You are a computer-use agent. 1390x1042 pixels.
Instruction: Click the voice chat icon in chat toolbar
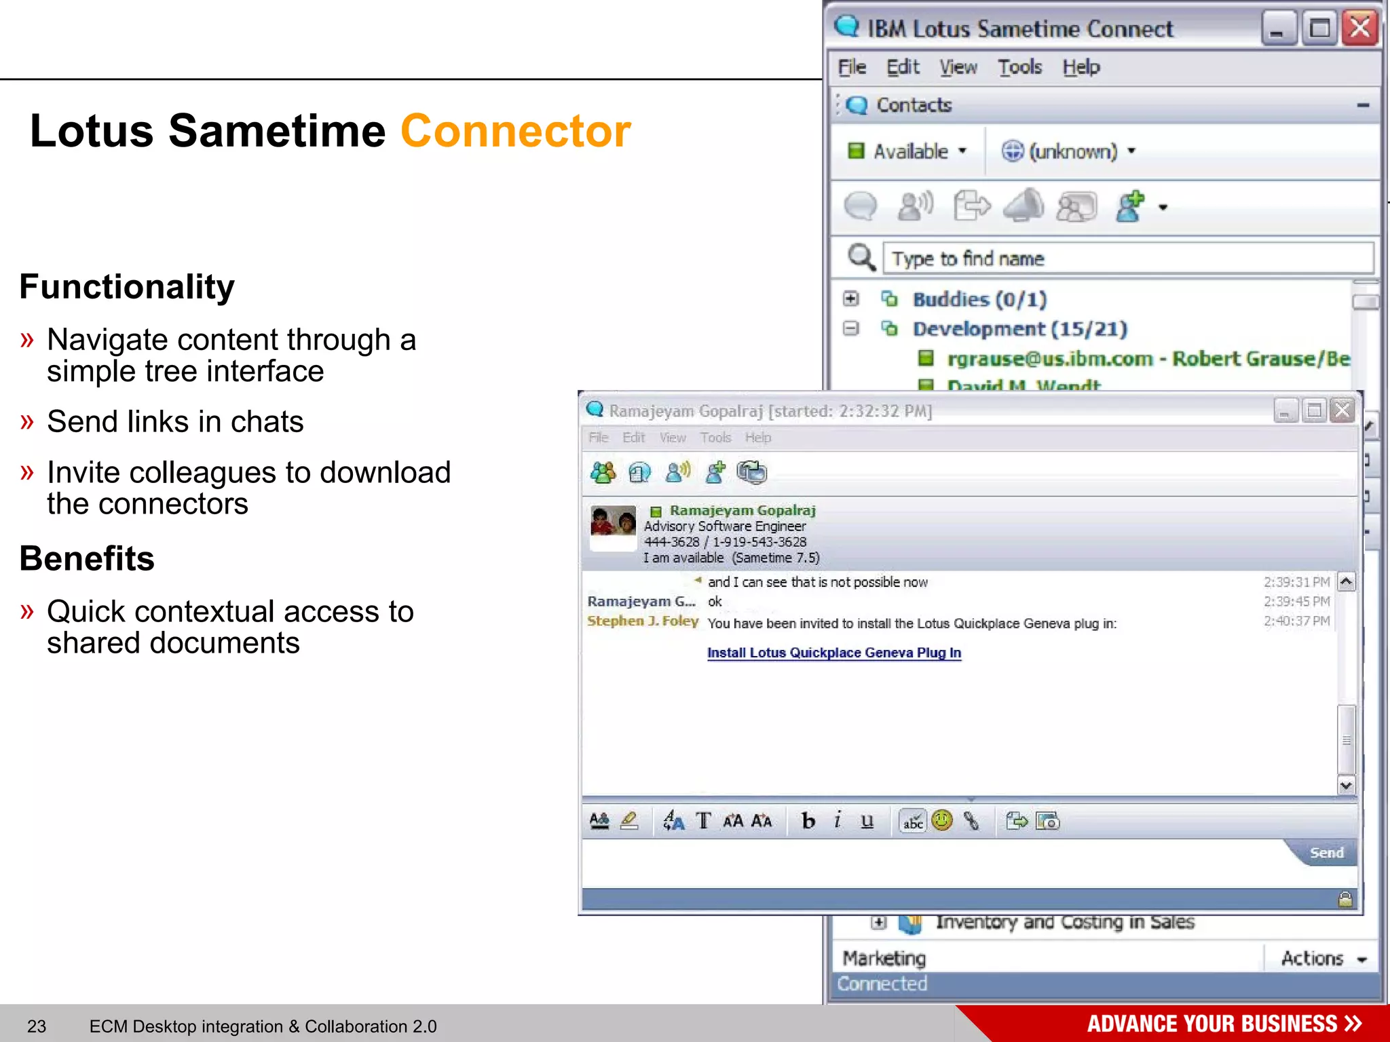[677, 471]
